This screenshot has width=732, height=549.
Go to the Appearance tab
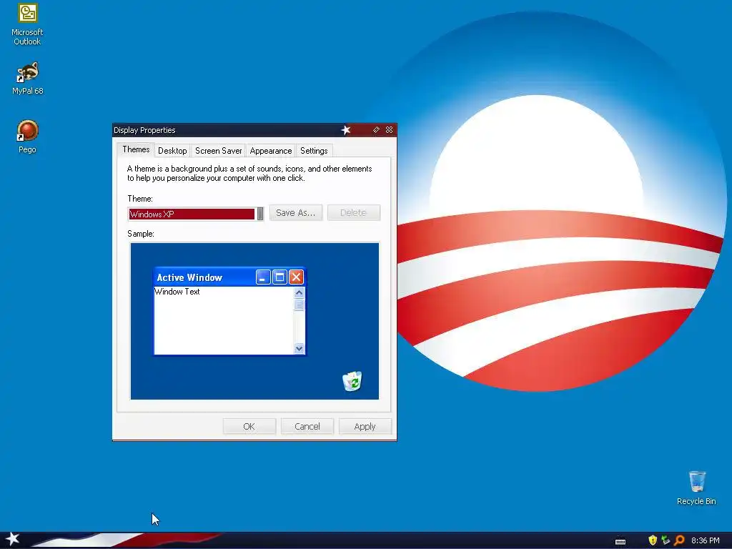(271, 151)
